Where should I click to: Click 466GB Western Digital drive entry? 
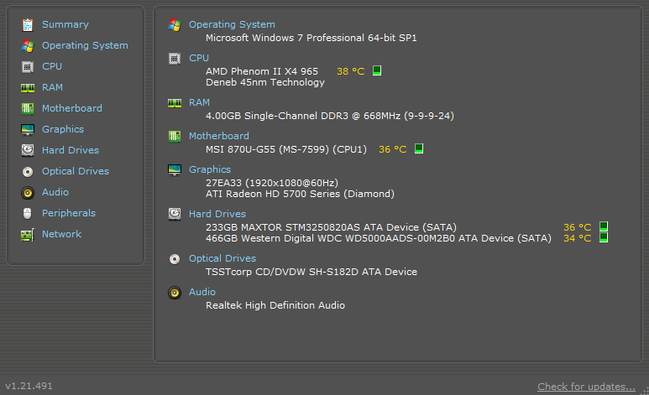coord(379,238)
